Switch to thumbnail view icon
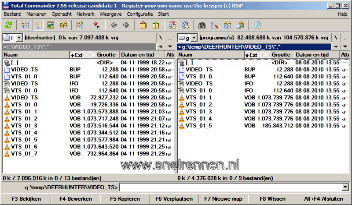 coord(51,25)
